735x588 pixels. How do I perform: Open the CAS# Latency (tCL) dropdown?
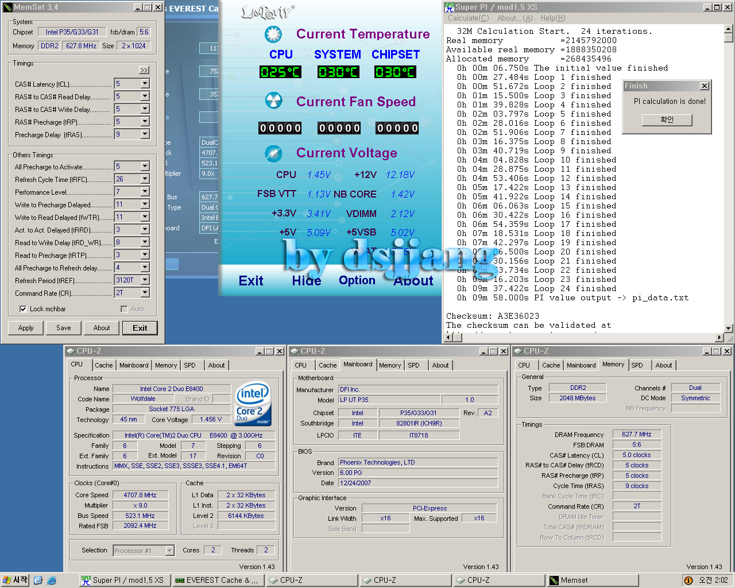click(x=145, y=84)
